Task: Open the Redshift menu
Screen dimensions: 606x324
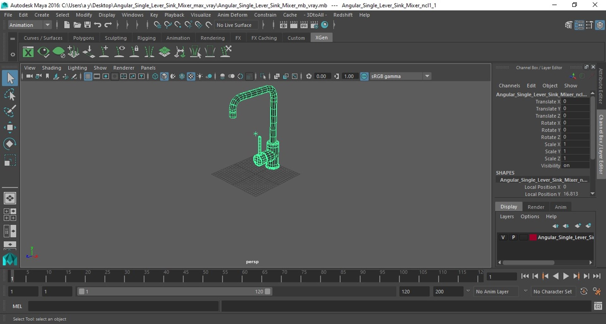Action: coord(343,15)
